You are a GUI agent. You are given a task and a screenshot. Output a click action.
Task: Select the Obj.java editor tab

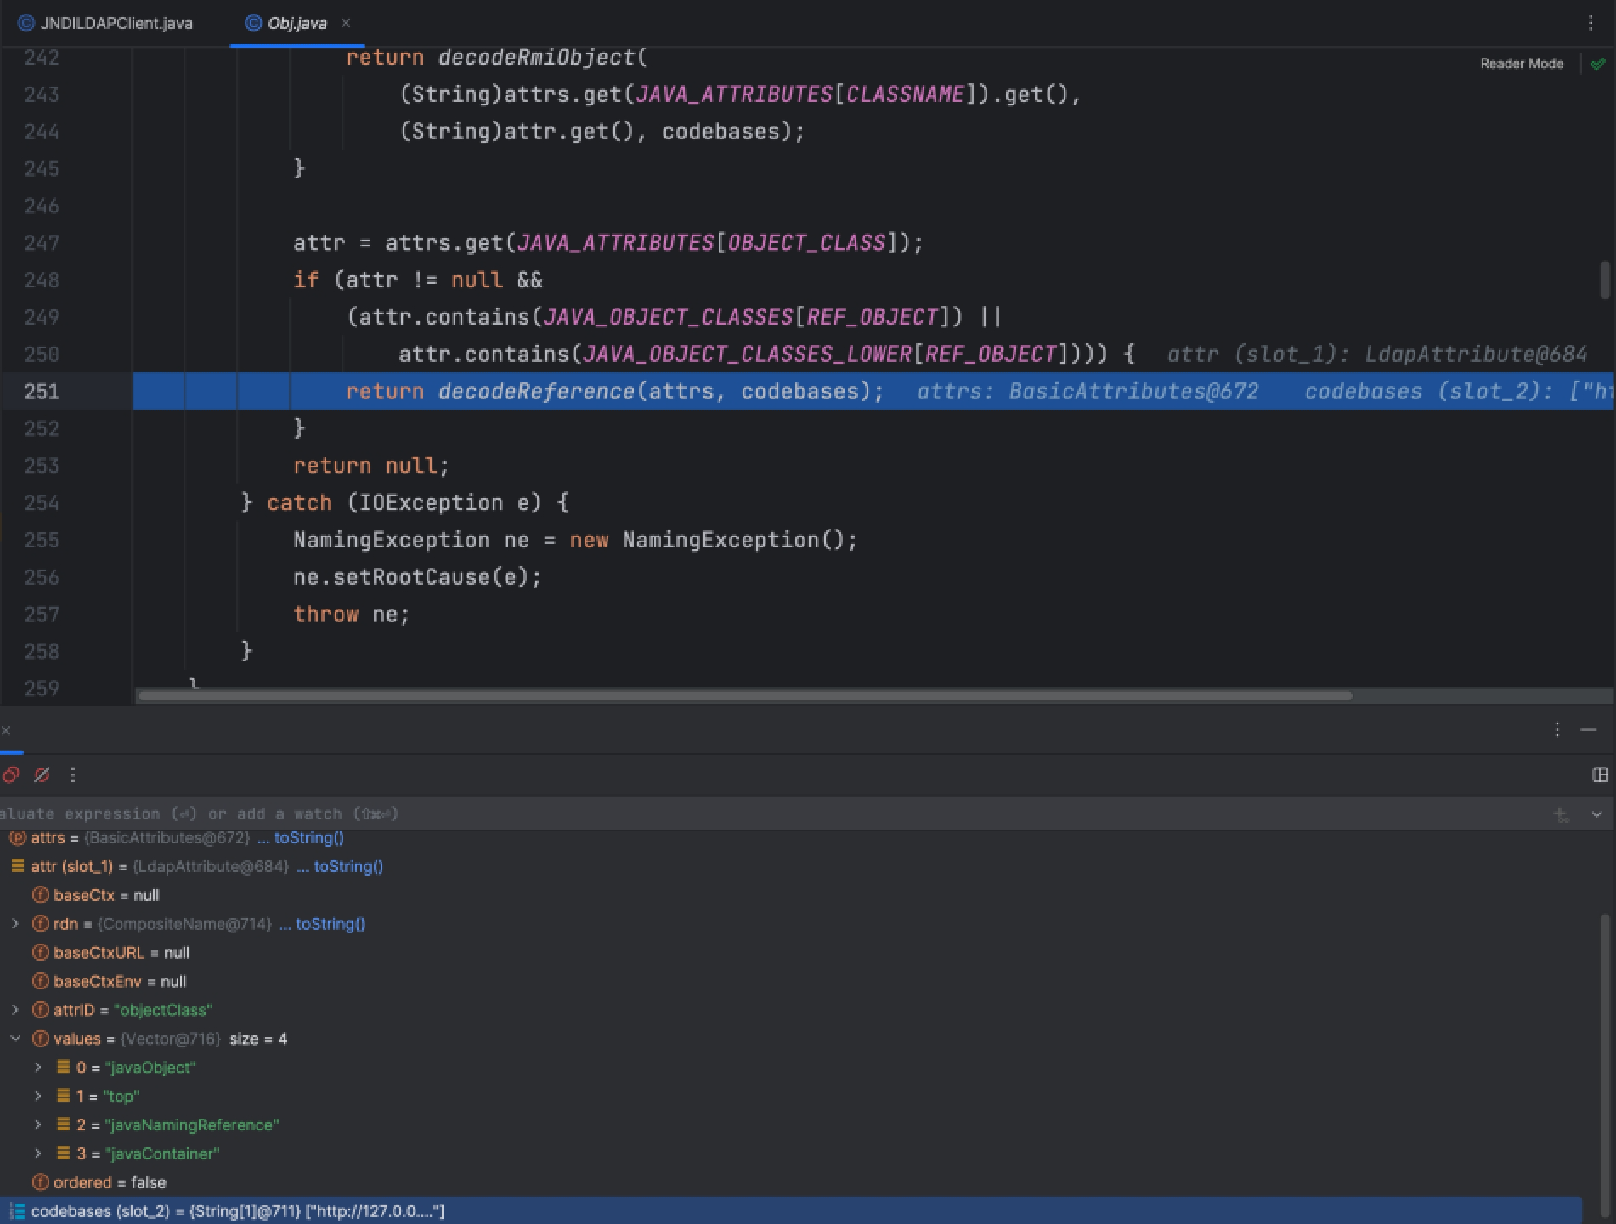297,23
